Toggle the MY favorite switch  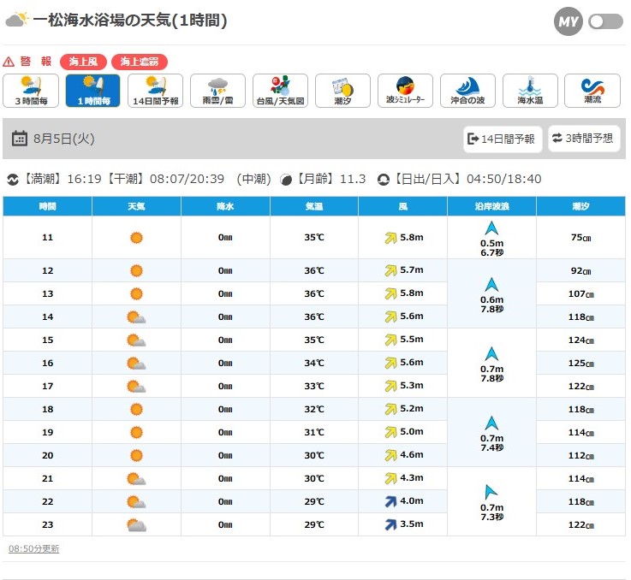point(605,21)
